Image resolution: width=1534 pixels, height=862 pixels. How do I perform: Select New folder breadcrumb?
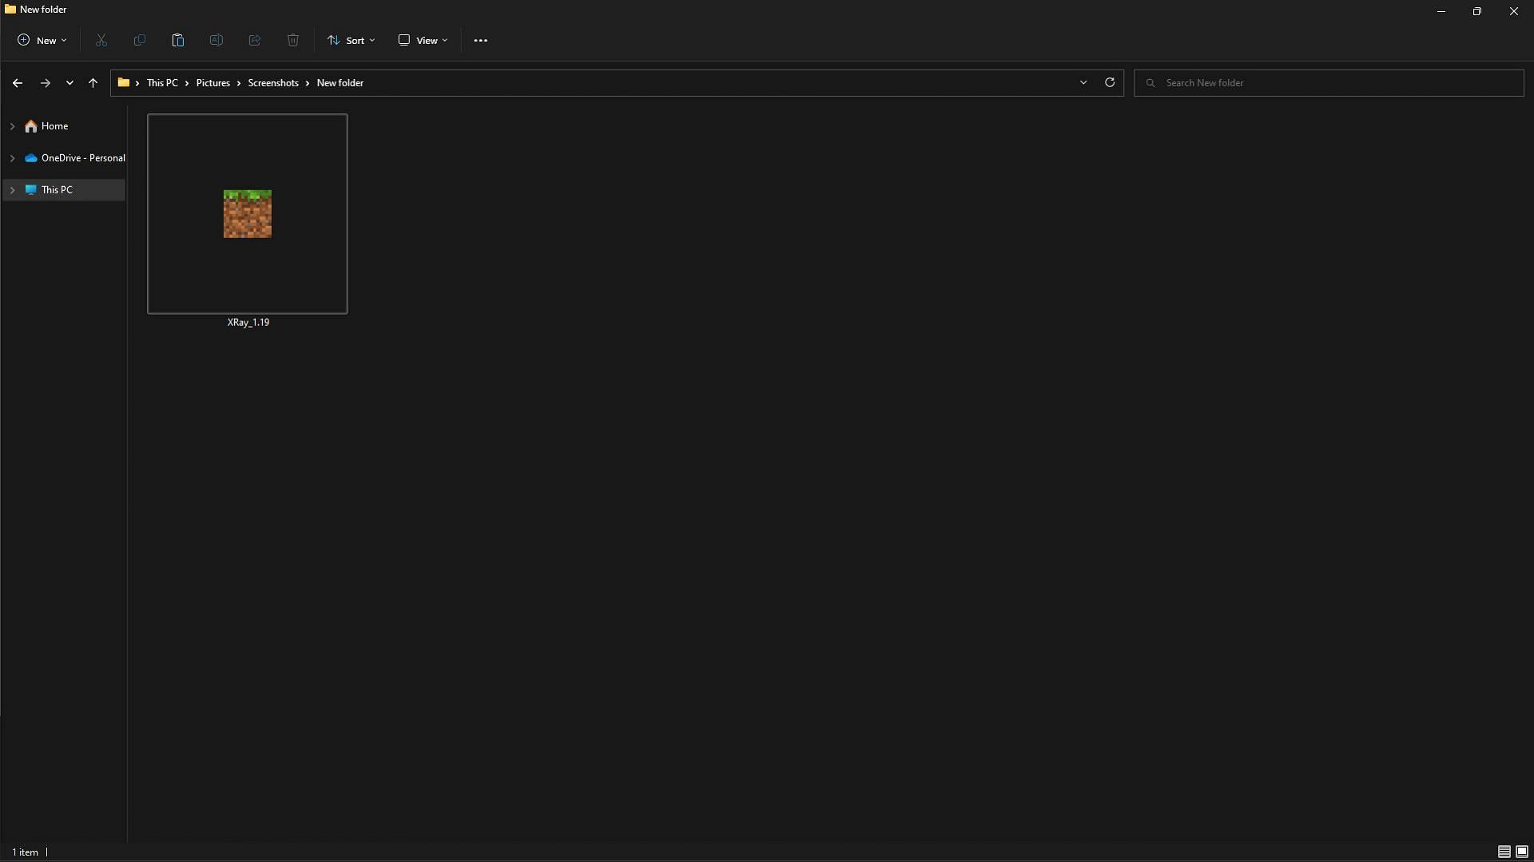tap(340, 83)
